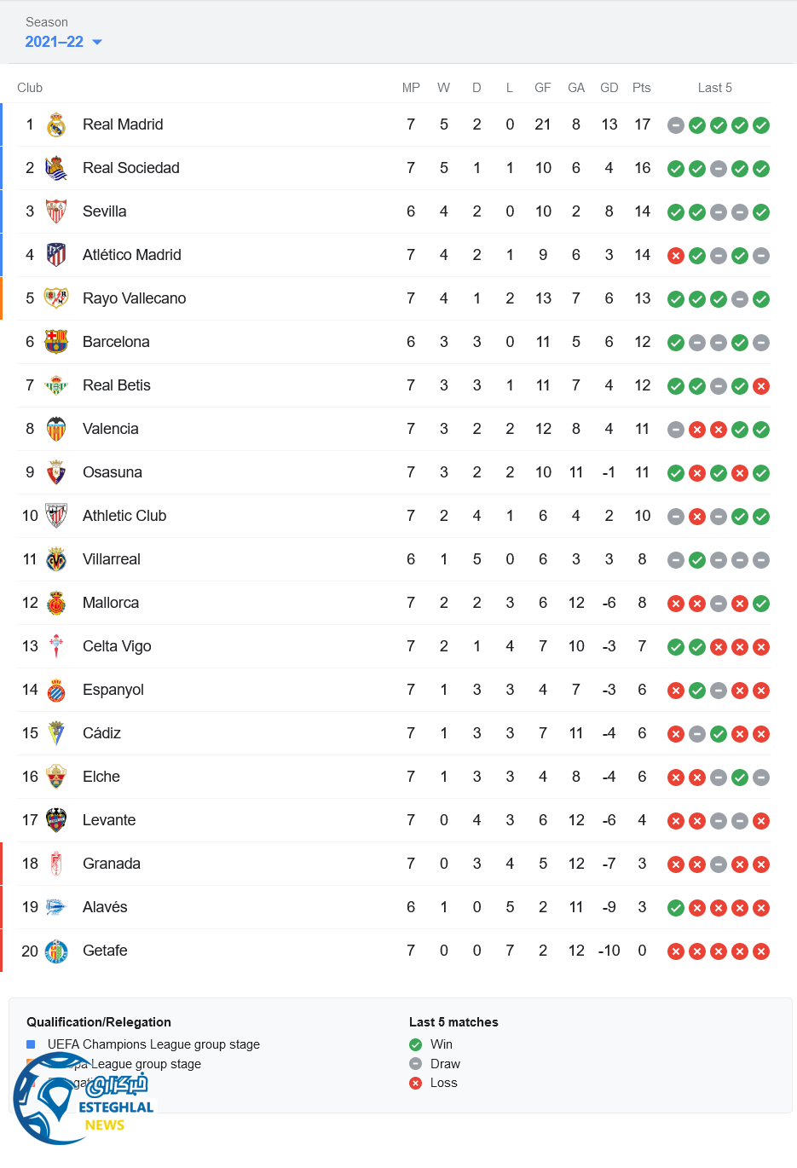
Task: Click the Atlético Madrid crest icon
Action: (56, 256)
